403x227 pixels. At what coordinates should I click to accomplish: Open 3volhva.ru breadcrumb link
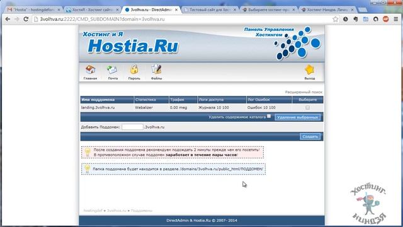point(116,211)
